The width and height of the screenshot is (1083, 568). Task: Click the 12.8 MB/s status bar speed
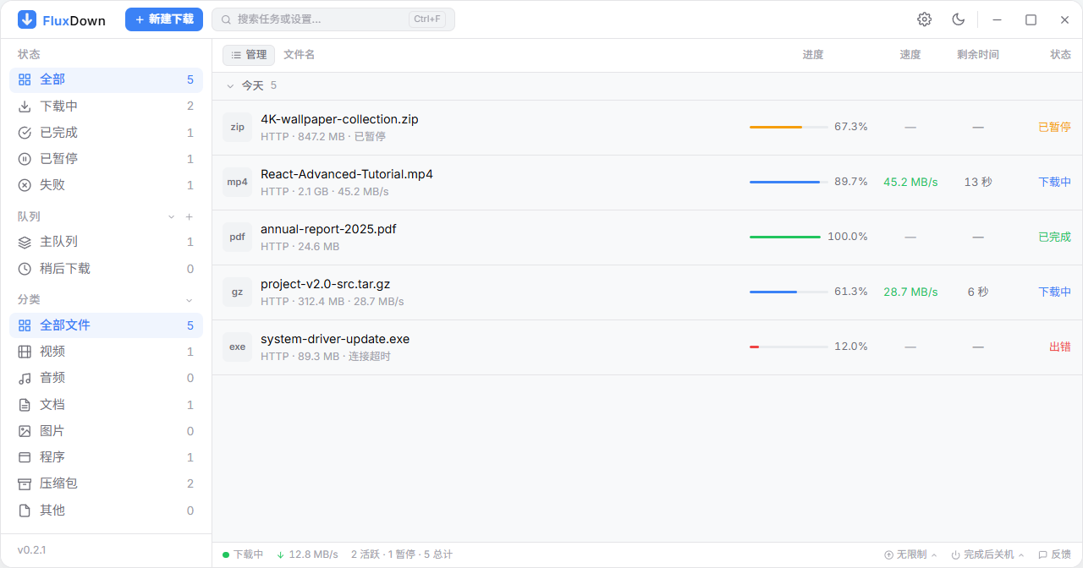point(307,554)
